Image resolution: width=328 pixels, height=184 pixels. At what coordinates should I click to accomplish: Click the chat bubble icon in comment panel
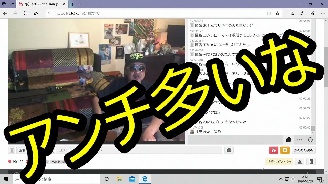click(x=289, y=140)
